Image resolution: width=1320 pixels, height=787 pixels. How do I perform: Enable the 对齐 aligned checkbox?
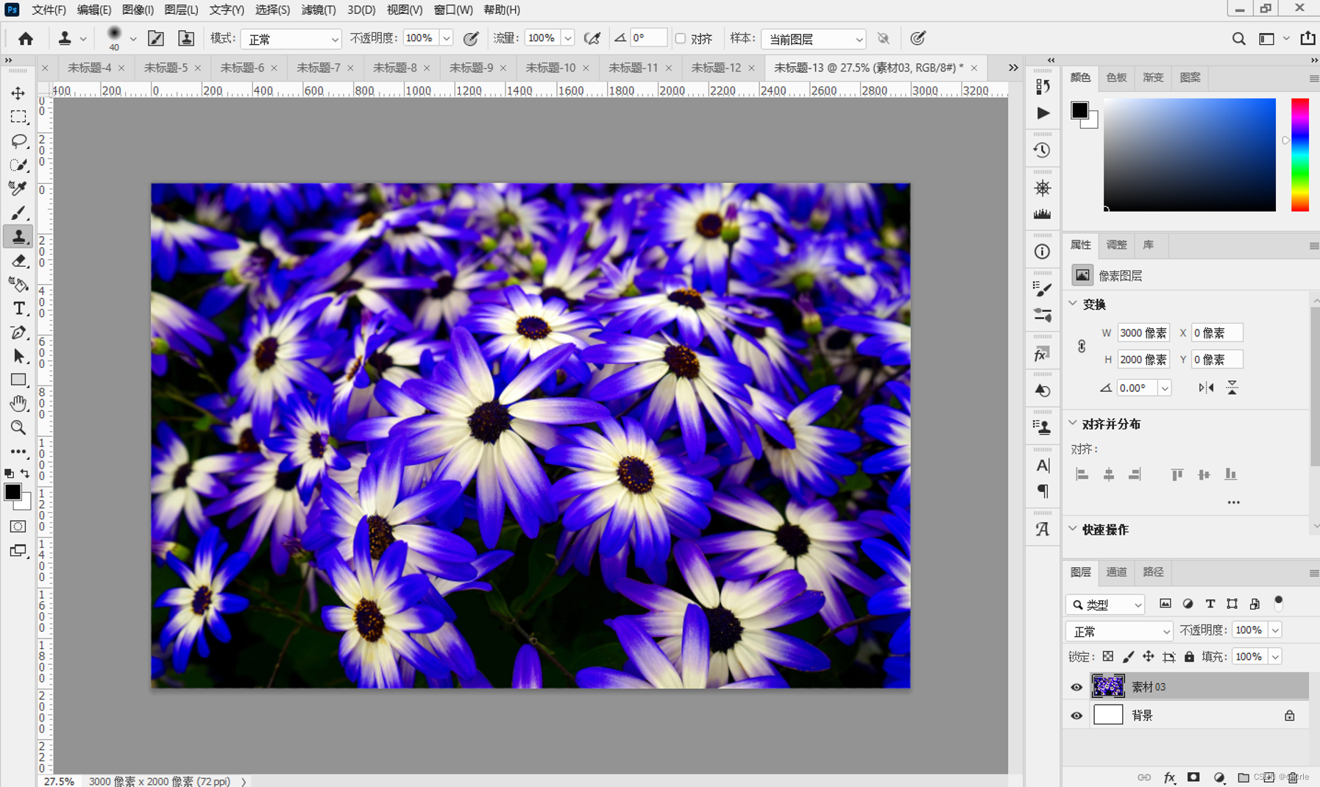tap(681, 39)
